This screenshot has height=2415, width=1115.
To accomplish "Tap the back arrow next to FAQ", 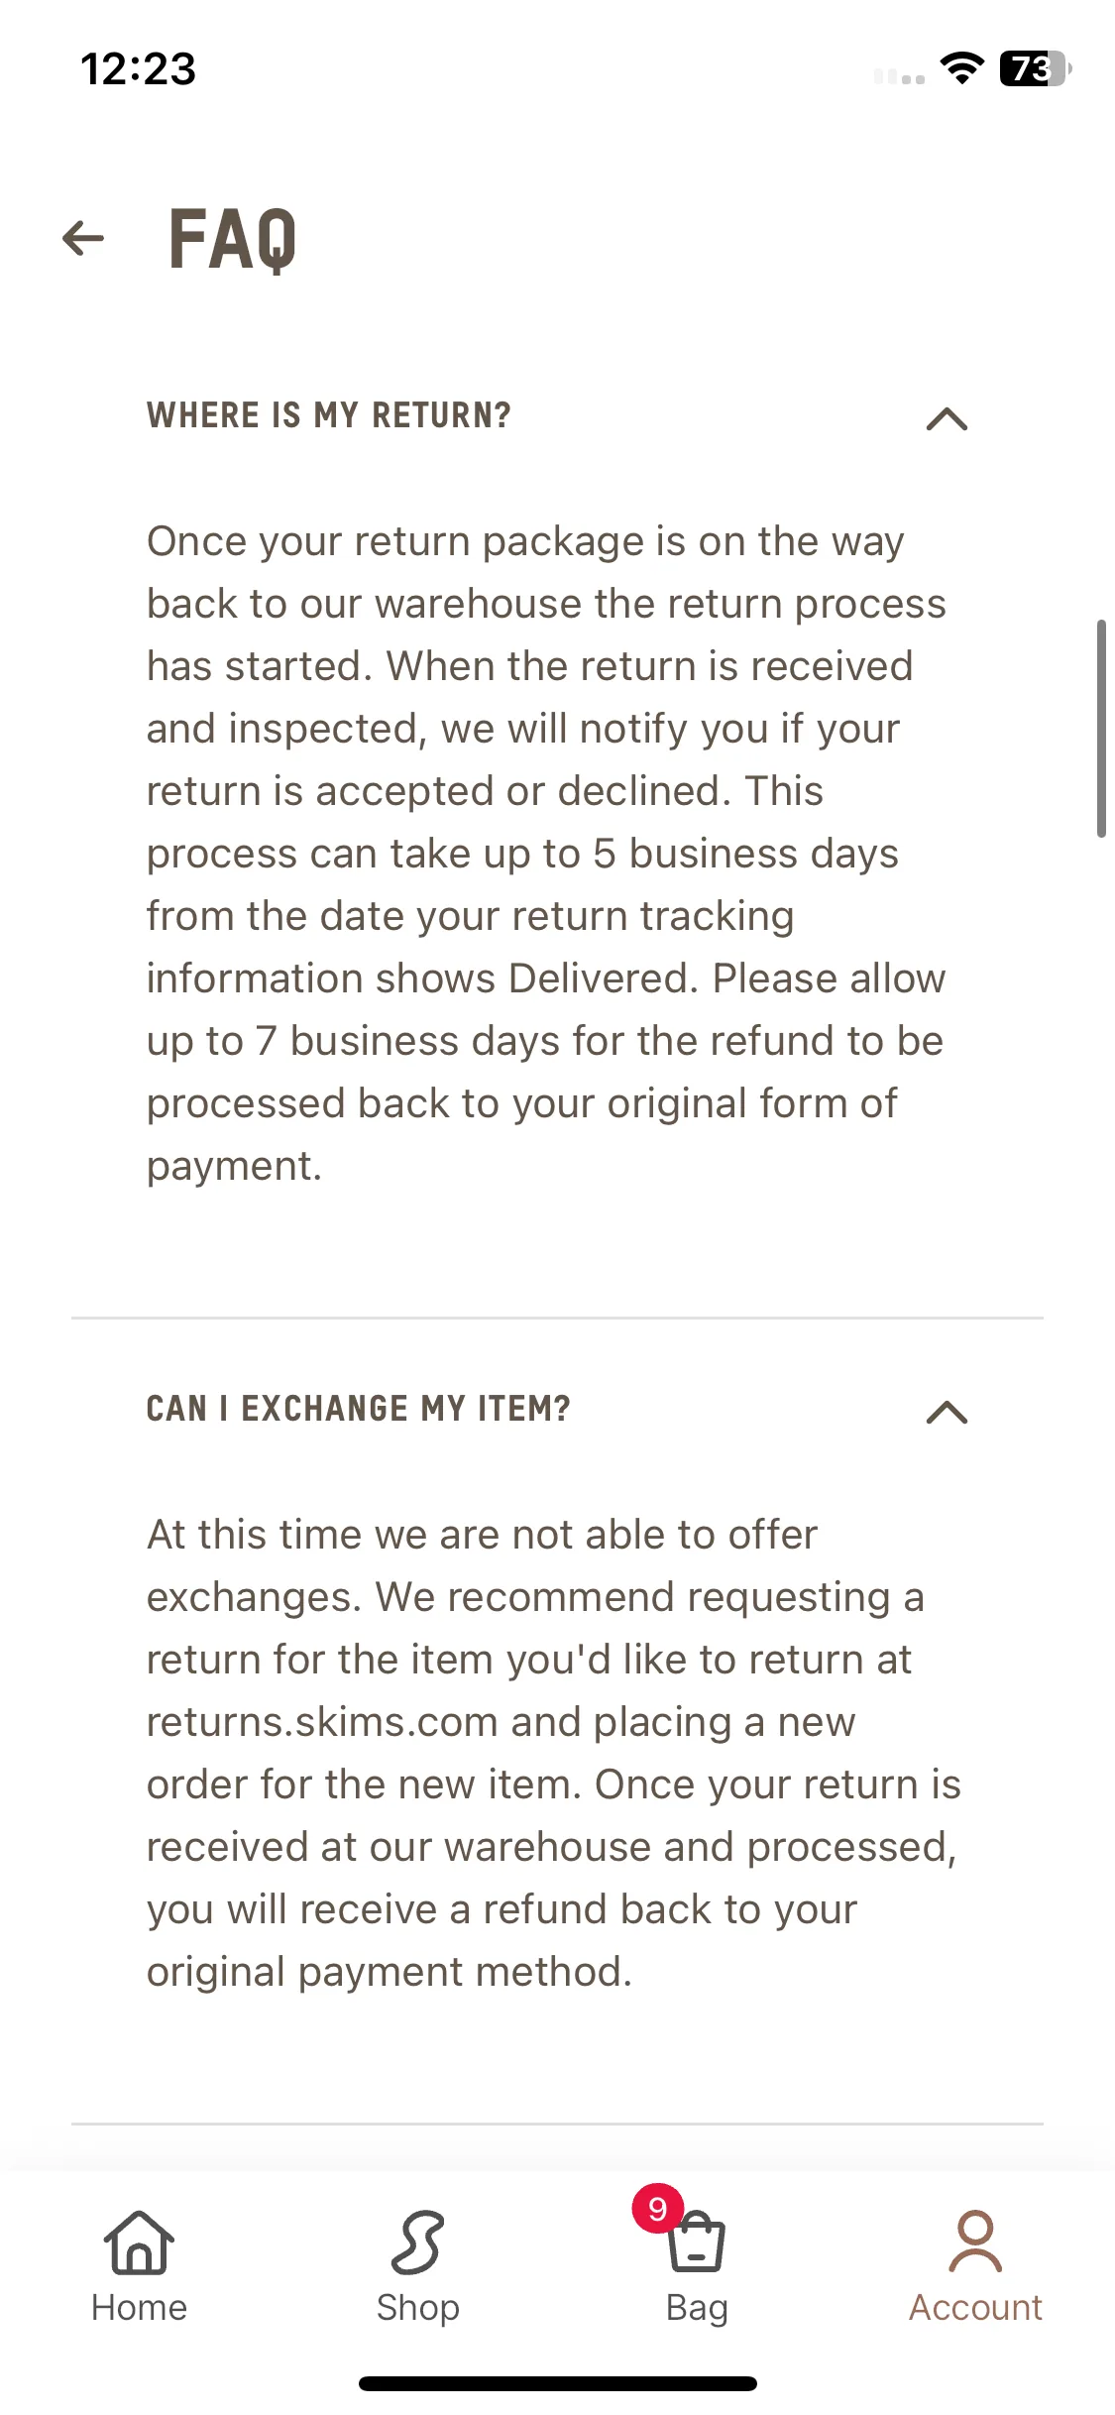I will (x=83, y=238).
